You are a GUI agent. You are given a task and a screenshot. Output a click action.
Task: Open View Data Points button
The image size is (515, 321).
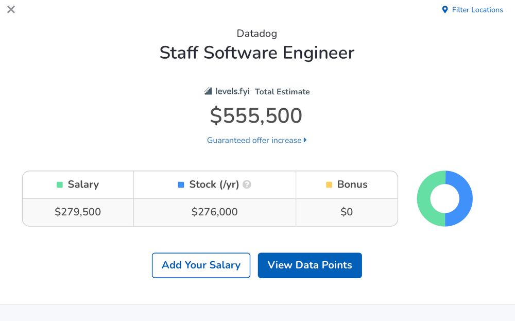310,265
